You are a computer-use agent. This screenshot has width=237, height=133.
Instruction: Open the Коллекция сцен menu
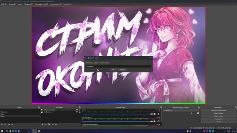point(41,4)
